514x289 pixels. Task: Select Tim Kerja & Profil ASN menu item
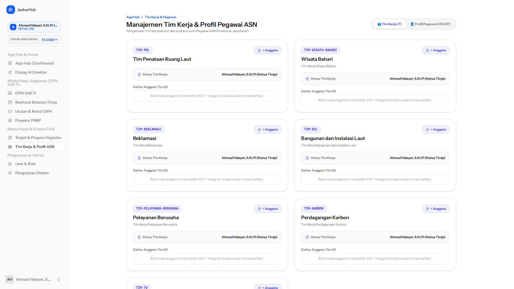(x=35, y=147)
